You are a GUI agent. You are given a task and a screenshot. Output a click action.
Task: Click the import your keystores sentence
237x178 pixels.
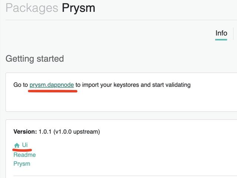133,85
